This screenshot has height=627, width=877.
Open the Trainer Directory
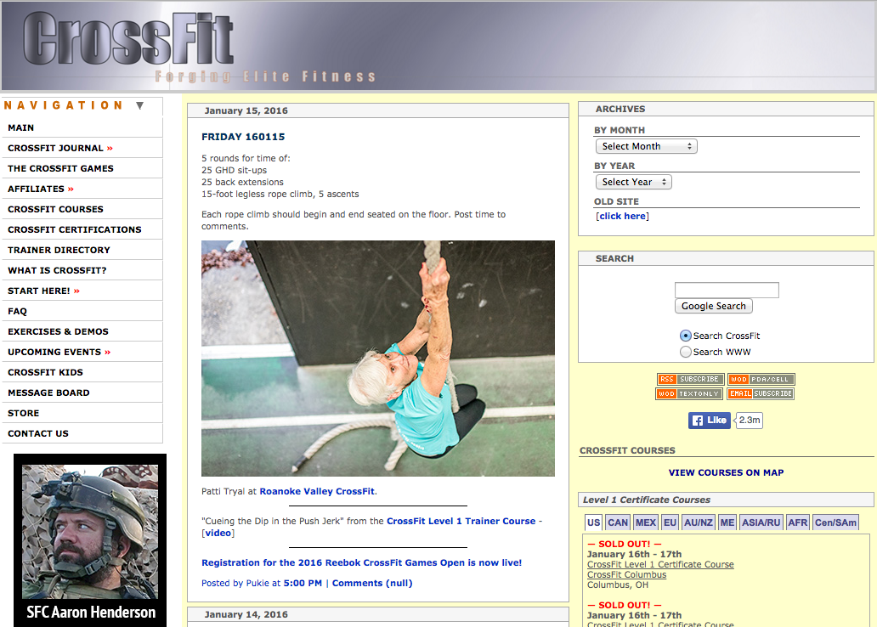click(82, 250)
